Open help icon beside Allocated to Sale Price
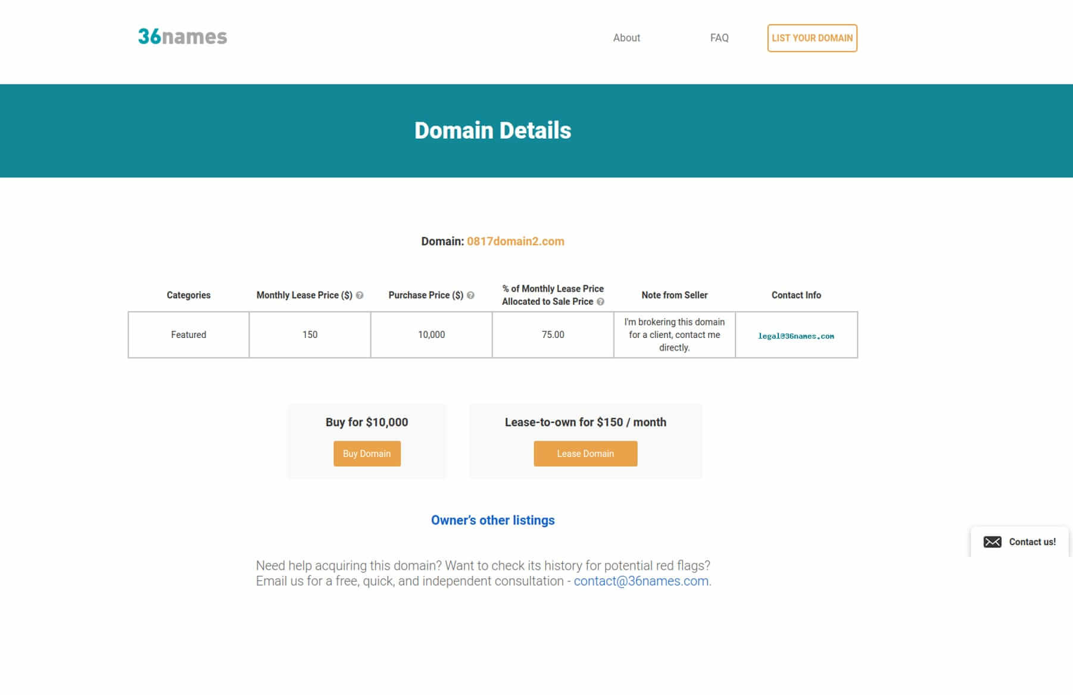1073x695 pixels. point(600,302)
